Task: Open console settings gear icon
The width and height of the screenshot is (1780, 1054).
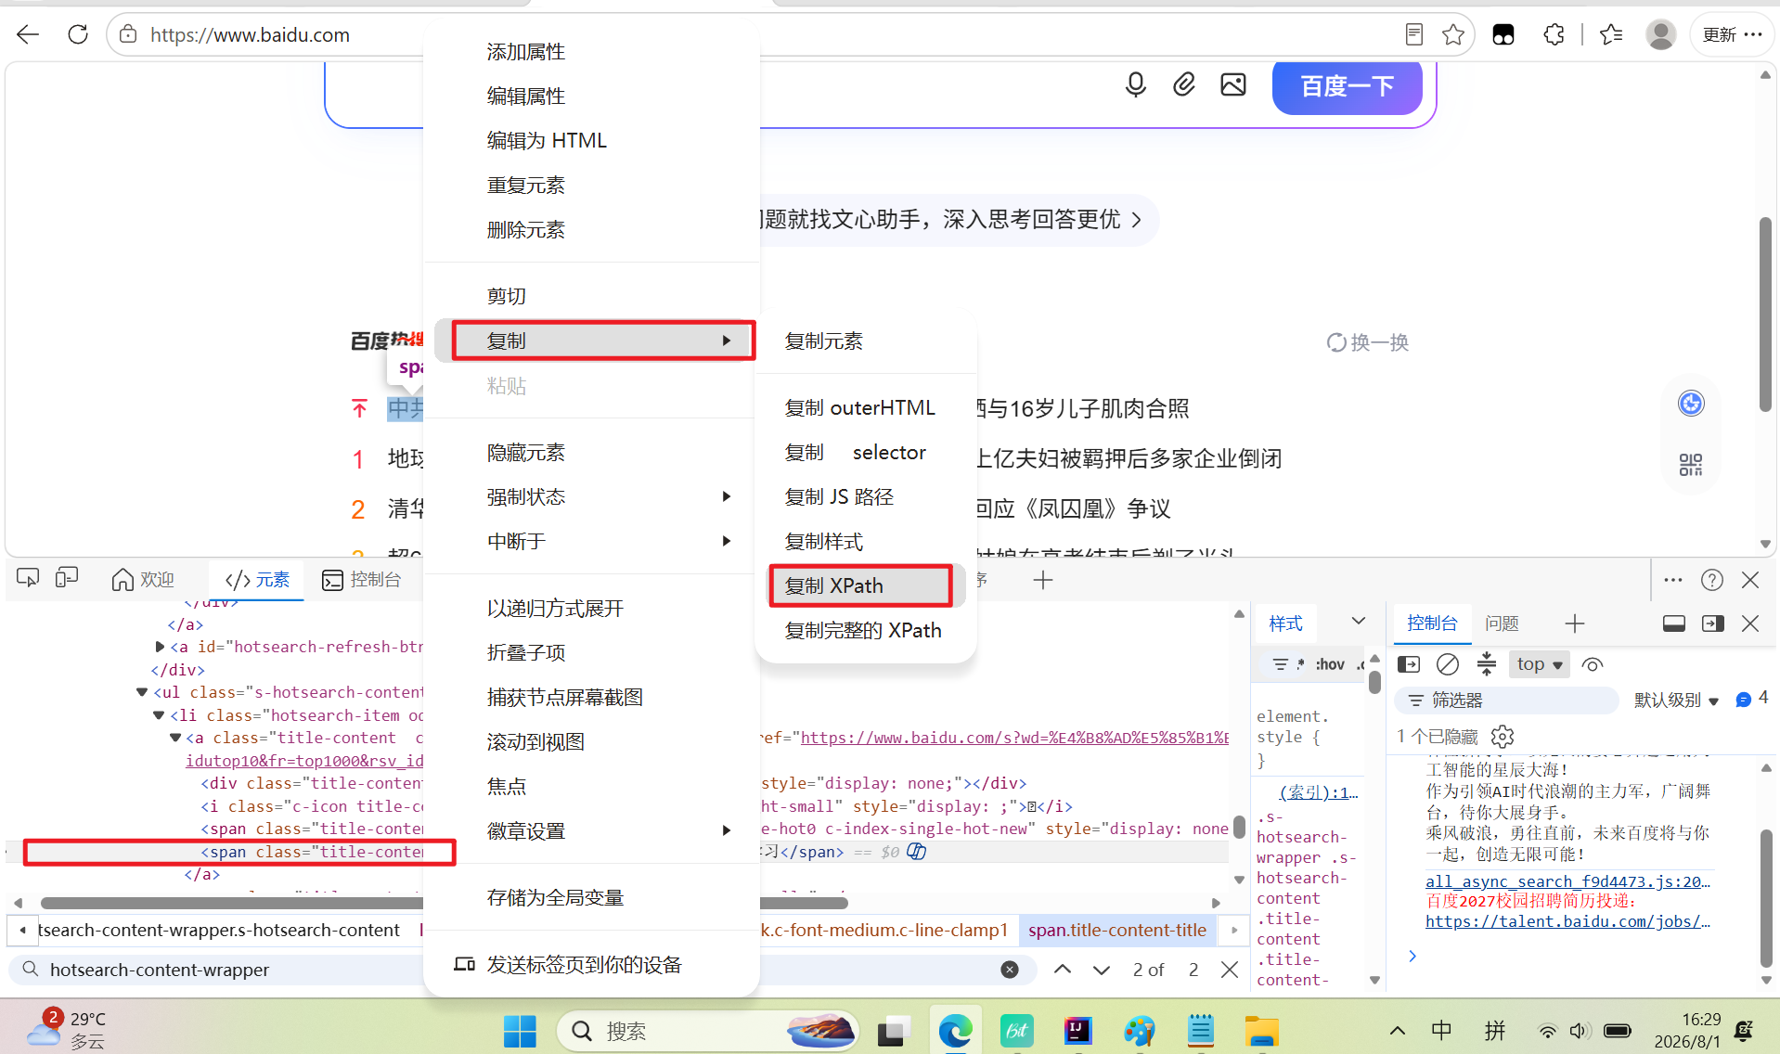Action: [1503, 737]
